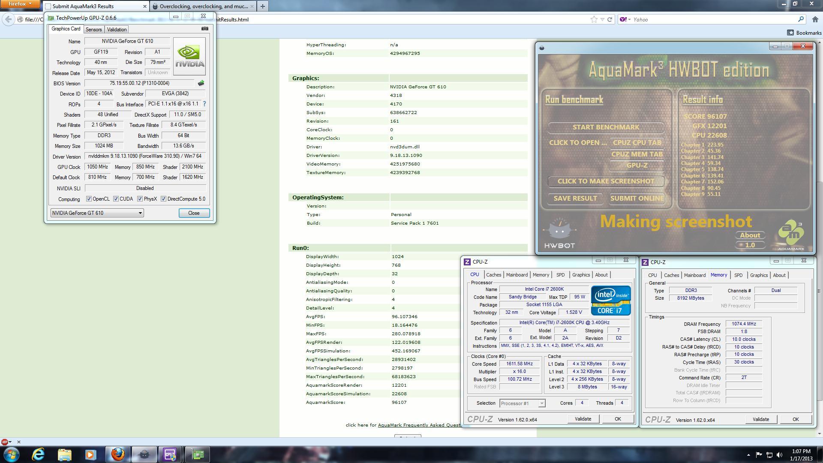Bookmark this page with the star icon
This screenshot has height=463, width=823.
tap(594, 19)
